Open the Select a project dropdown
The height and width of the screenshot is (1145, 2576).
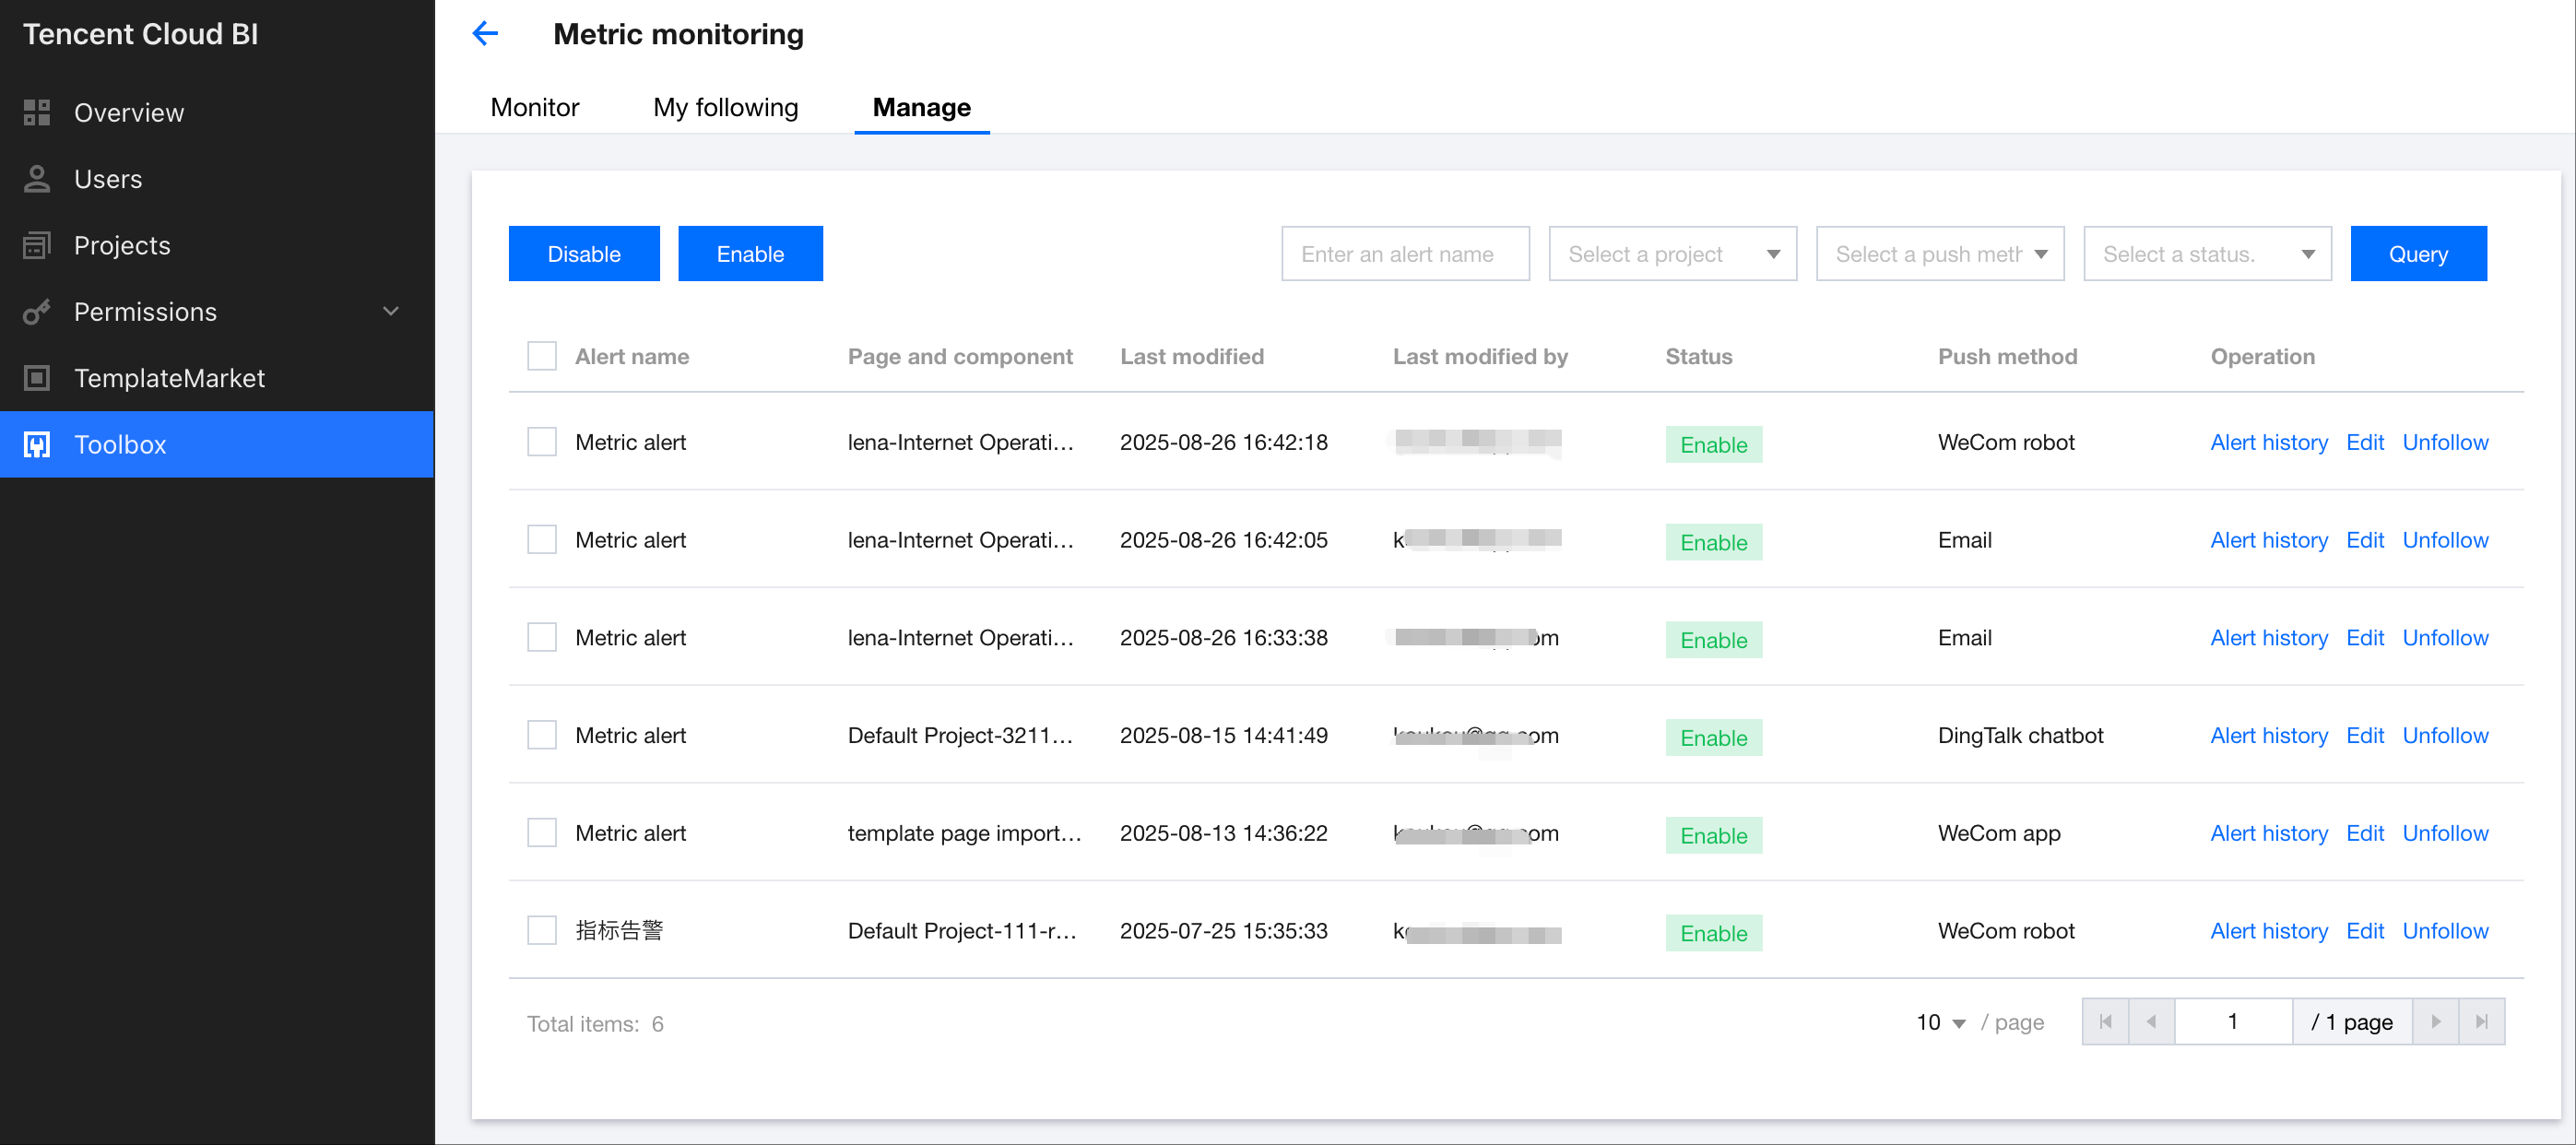pyautogui.click(x=1672, y=254)
